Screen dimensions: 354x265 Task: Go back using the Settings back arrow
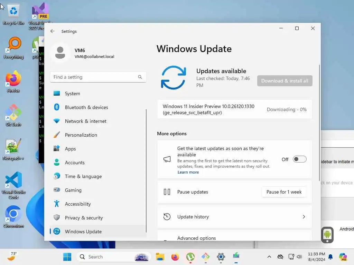[53, 31]
